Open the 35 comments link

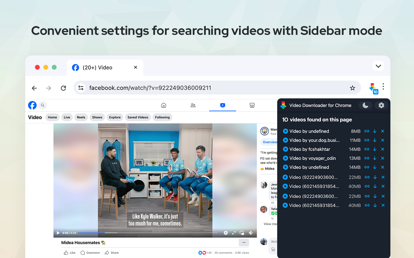[x=223, y=253]
